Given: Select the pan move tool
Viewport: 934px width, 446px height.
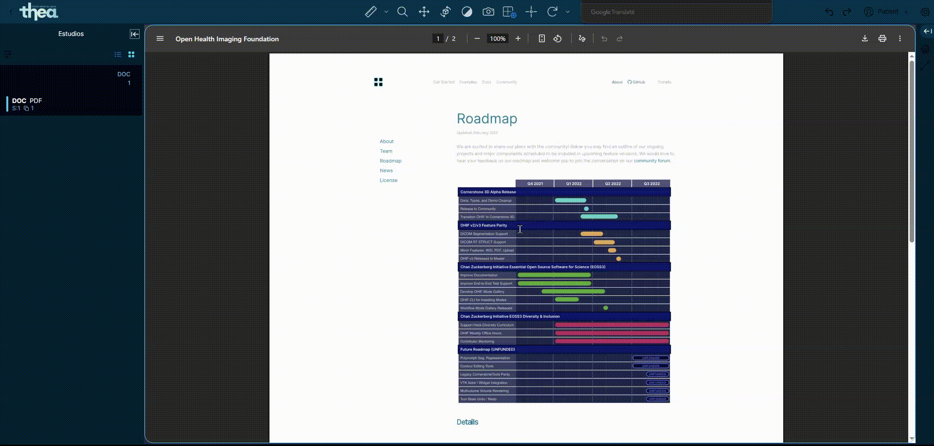Looking at the screenshot, I should [x=424, y=12].
